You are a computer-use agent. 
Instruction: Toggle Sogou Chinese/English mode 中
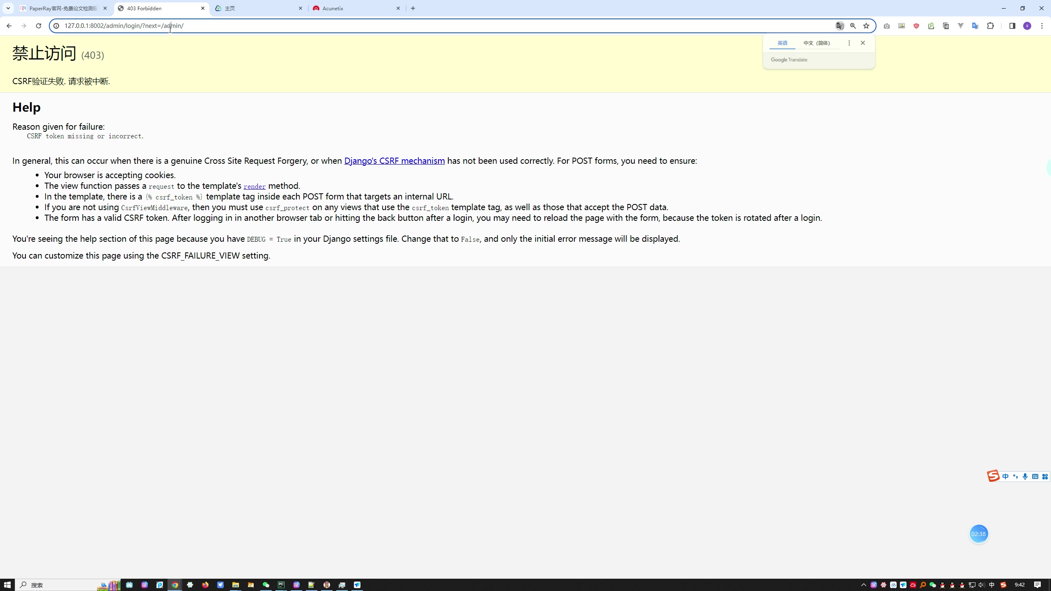1005,476
